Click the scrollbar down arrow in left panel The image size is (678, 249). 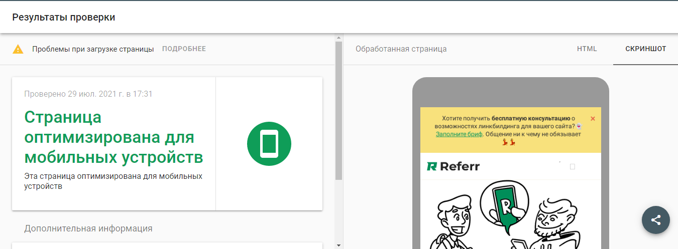(338, 245)
